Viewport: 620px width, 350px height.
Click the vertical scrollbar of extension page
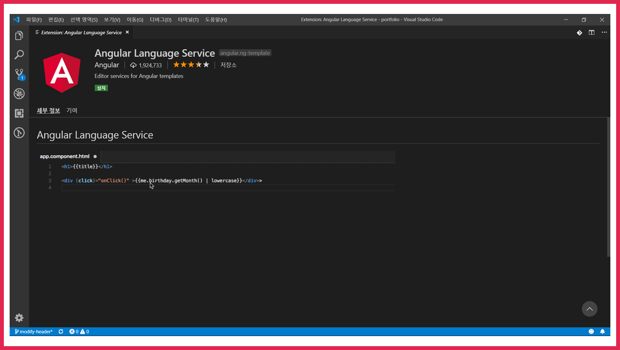[608, 187]
